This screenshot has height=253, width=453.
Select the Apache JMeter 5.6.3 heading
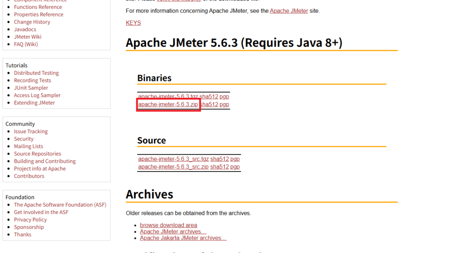[234, 43]
